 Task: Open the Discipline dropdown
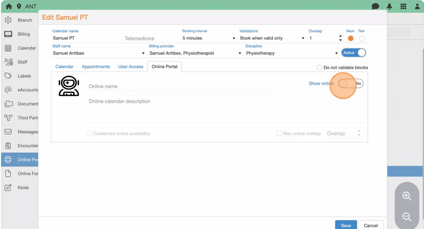[291, 53]
